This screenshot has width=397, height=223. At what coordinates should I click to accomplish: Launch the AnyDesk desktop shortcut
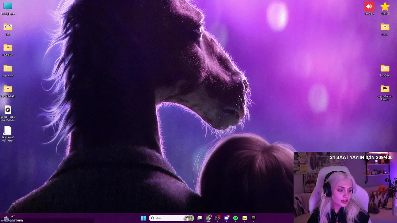[x=369, y=8]
